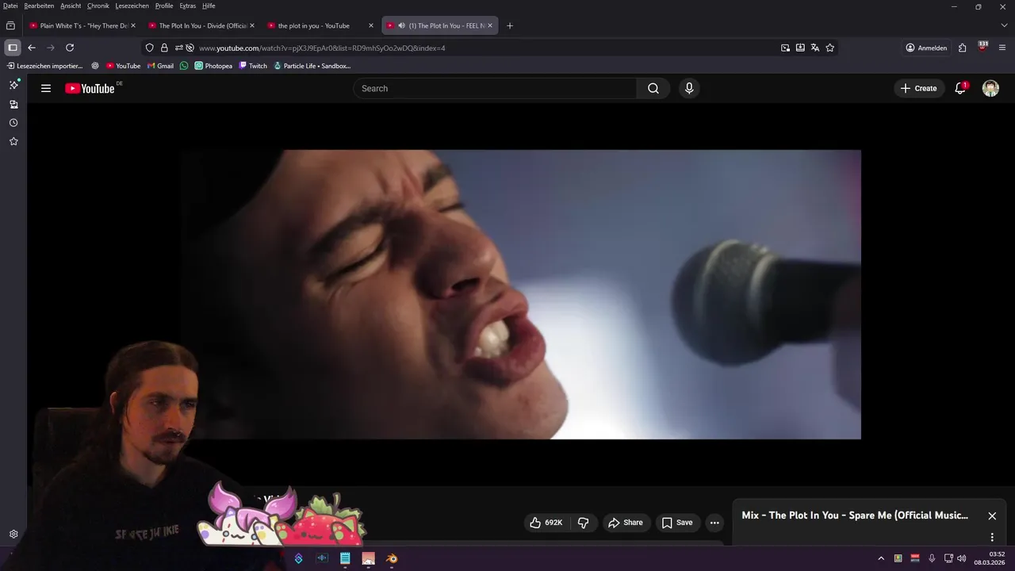The height and width of the screenshot is (571, 1015).
Task: Go back to previous page
Action: pyautogui.click(x=32, y=48)
